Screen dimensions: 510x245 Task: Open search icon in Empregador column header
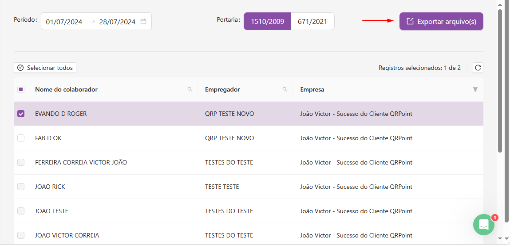click(285, 89)
